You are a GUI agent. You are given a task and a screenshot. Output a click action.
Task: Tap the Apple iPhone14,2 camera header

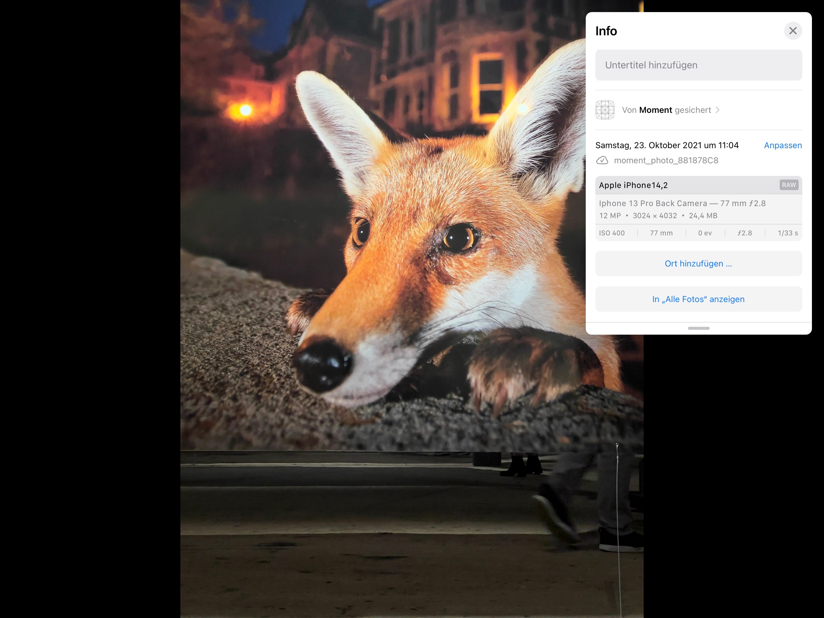(x=633, y=185)
